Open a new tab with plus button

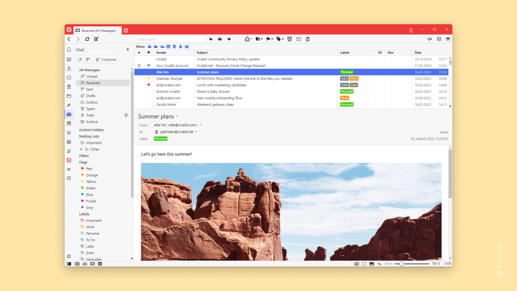(125, 30)
